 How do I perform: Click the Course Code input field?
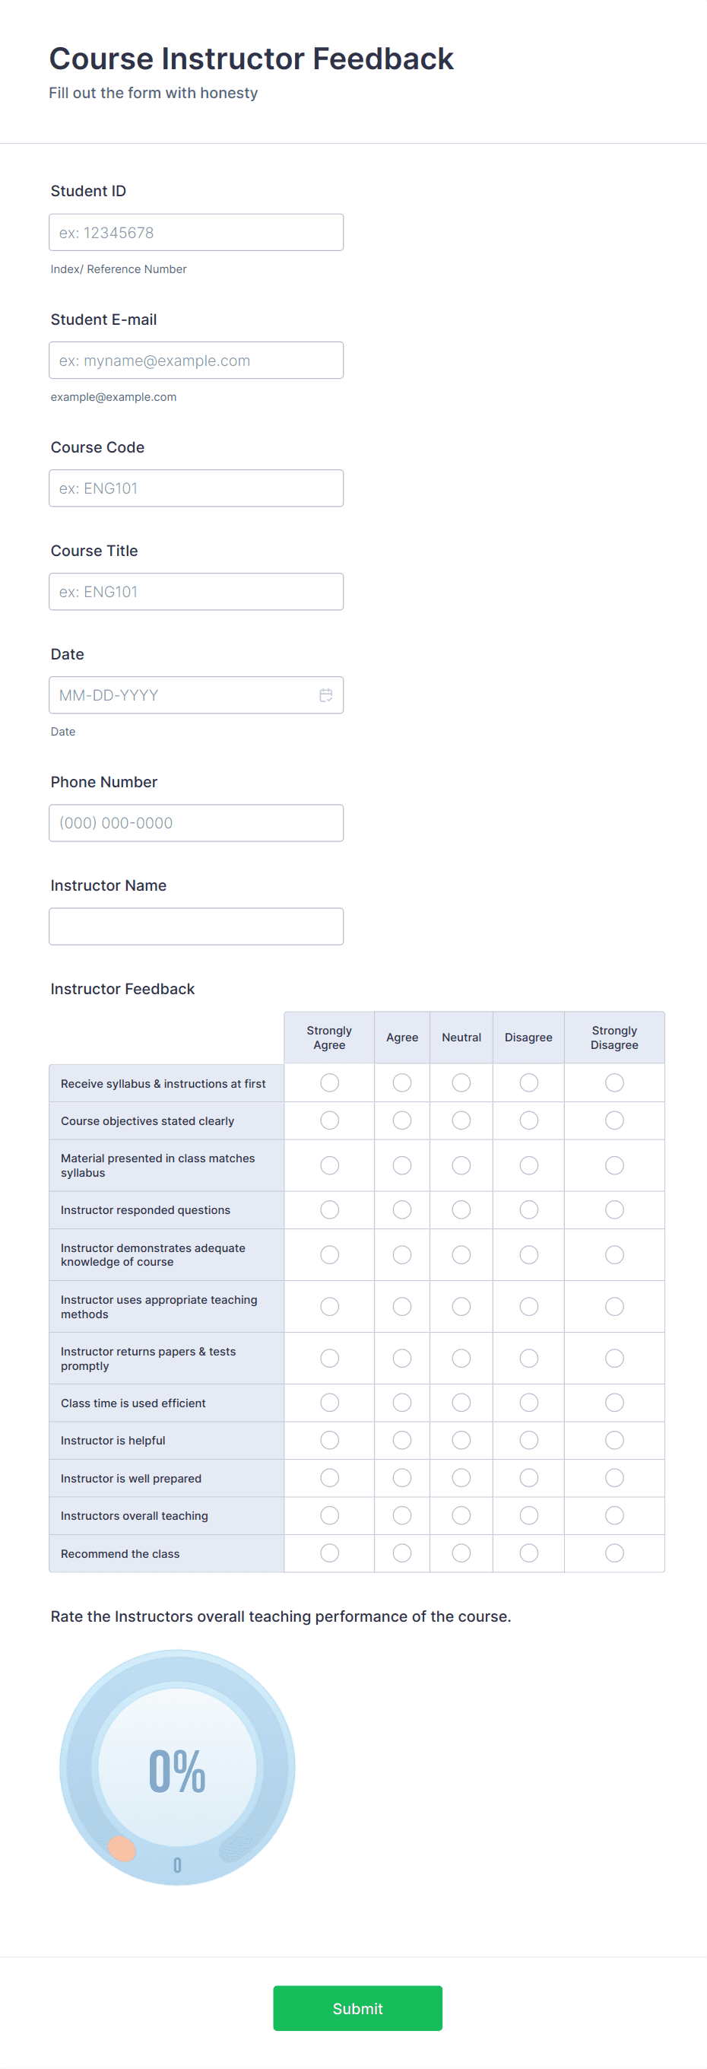[x=196, y=488]
